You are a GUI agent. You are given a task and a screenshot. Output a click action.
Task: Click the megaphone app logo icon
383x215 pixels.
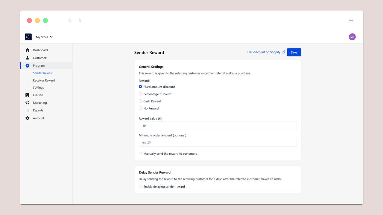tap(28, 37)
